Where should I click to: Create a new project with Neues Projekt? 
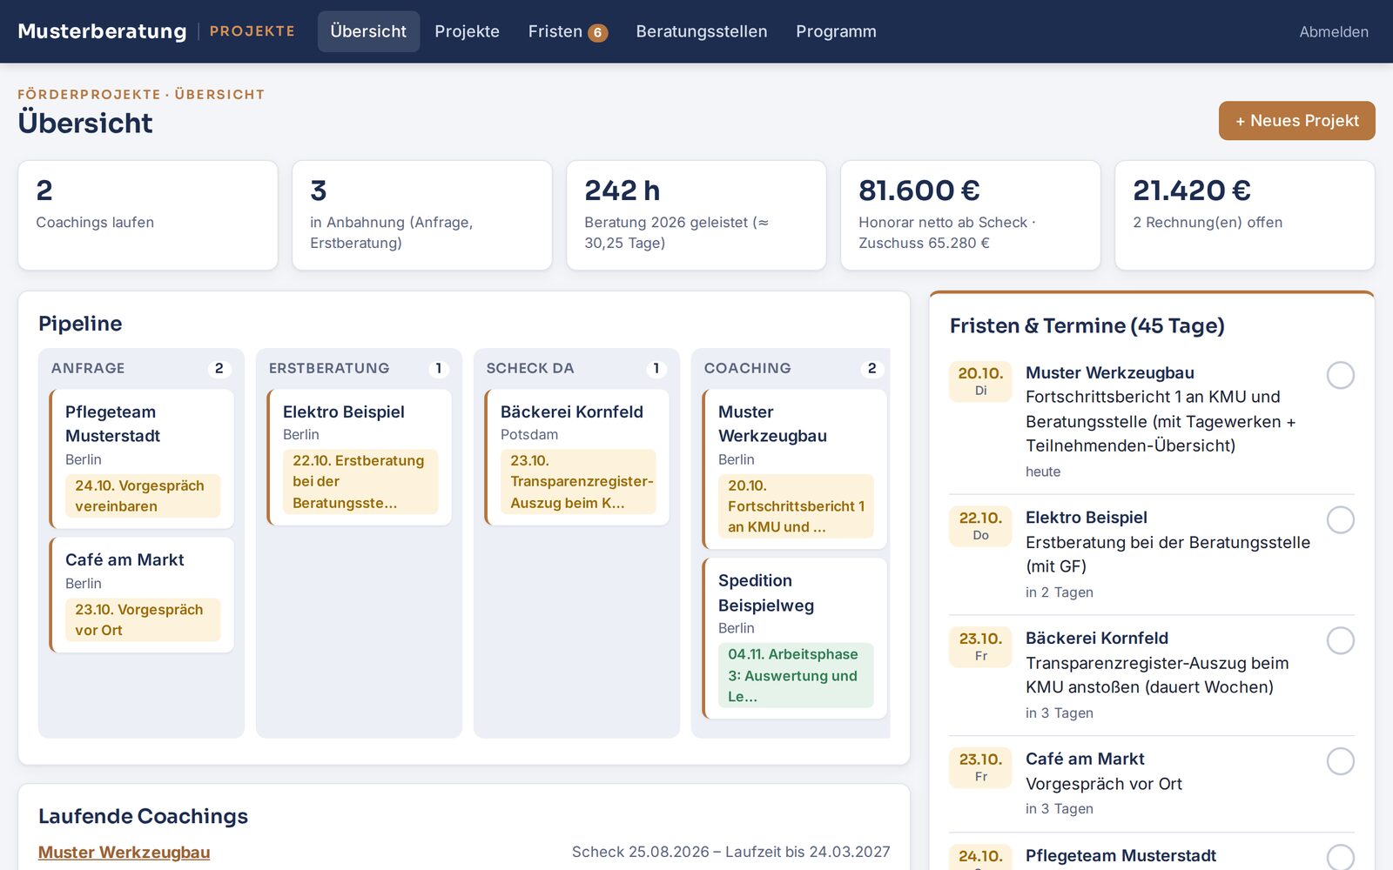[1296, 121]
